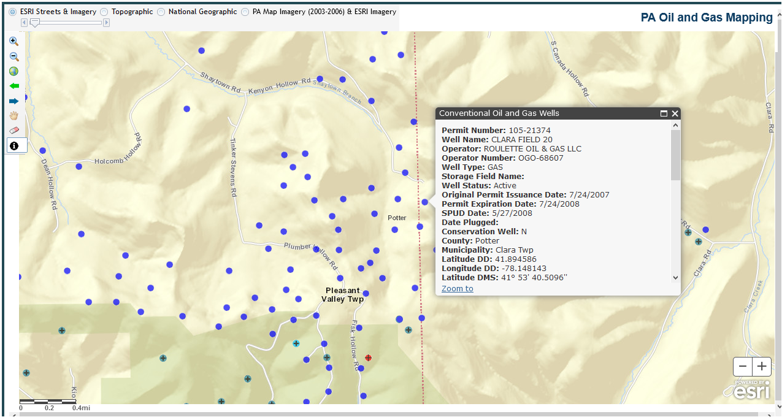782x417 pixels.
Task: Go to next extent with blue arrow
Action: pyautogui.click(x=13, y=101)
